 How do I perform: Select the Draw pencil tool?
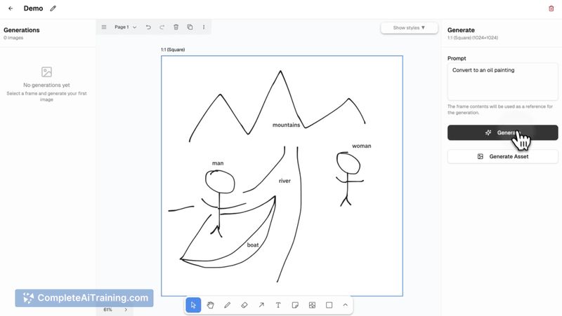[227, 305]
